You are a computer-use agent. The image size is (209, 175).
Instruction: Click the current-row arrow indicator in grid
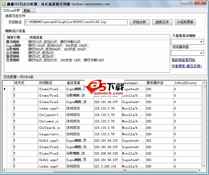(x=5, y=89)
